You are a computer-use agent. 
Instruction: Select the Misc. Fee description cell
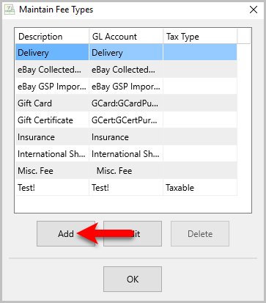click(x=52, y=171)
